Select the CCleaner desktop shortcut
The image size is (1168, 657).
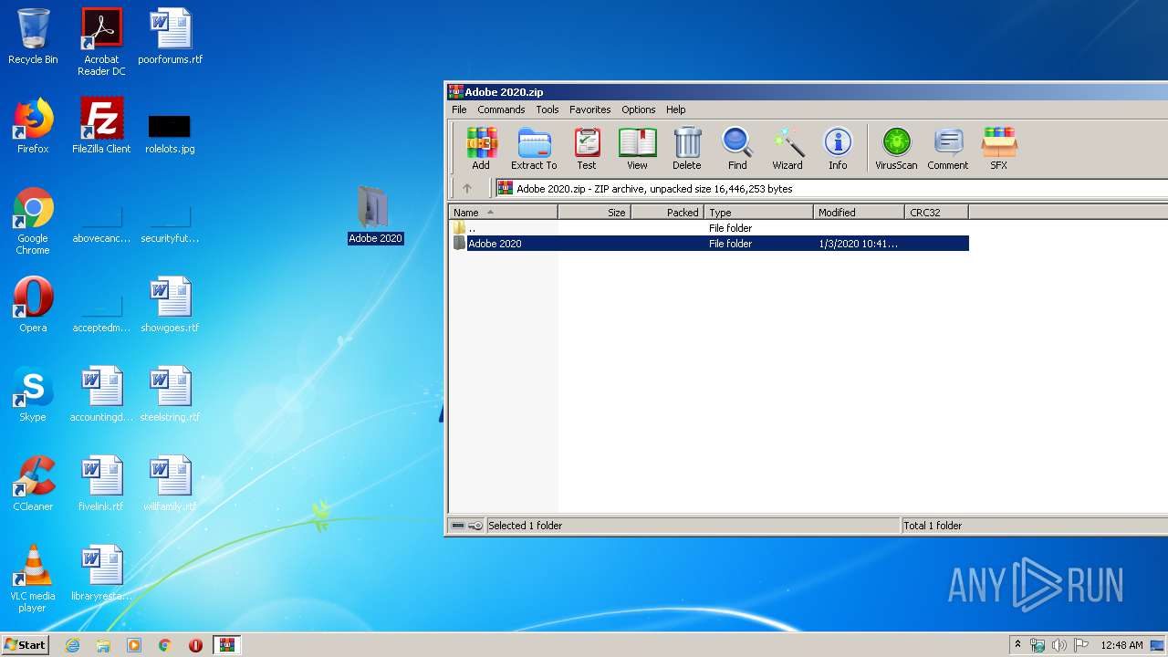tap(33, 484)
